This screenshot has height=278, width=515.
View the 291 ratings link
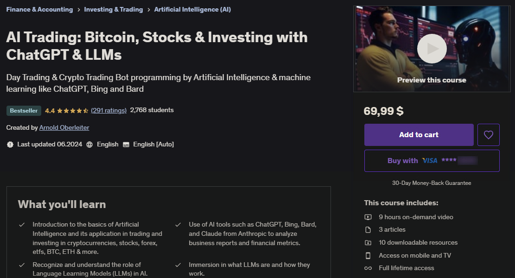(x=109, y=110)
